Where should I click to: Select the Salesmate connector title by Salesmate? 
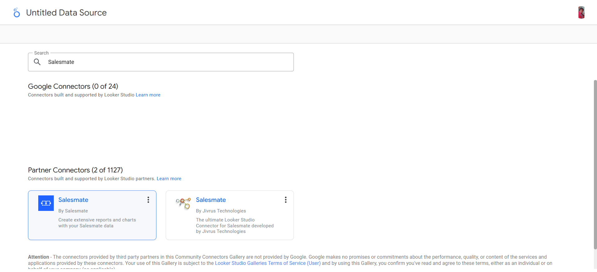coord(73,200)
